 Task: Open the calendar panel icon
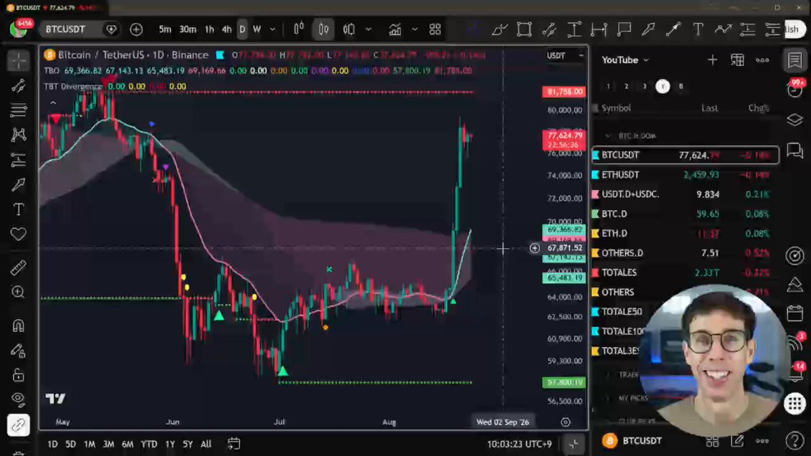coord(794,313)
